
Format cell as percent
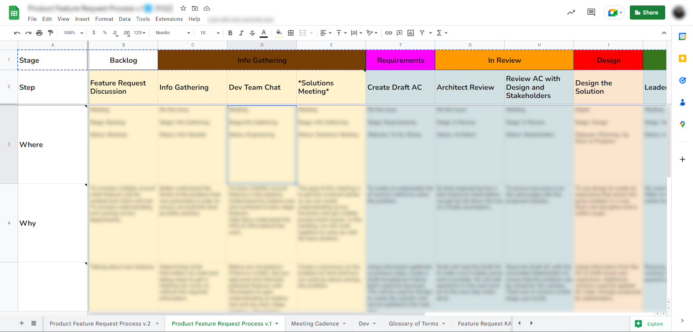pyautogui.click(x=105, y=33)
